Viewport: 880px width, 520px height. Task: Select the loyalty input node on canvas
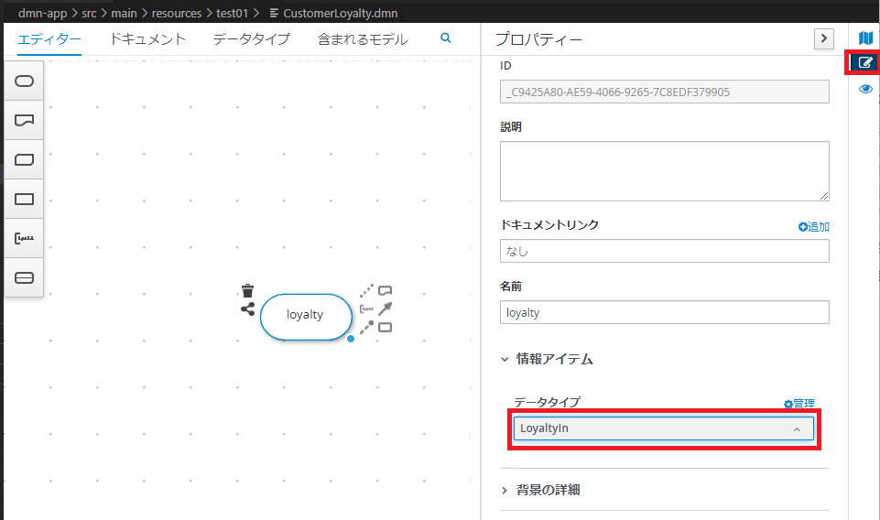tap(306, 317)
